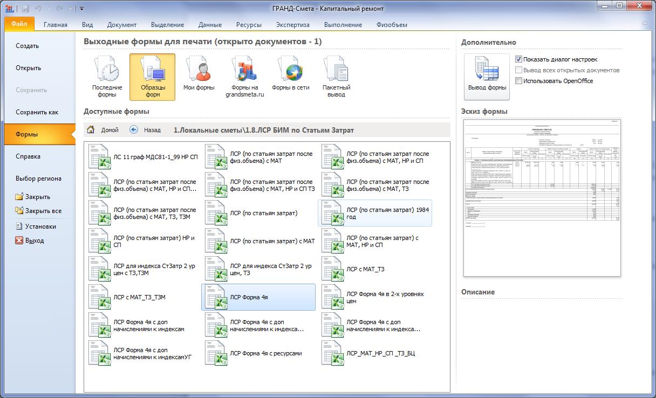Click the Домой home icon
The height and width of the screenshot is (398, 656).
pyautogui.click(x=91, y=130)
